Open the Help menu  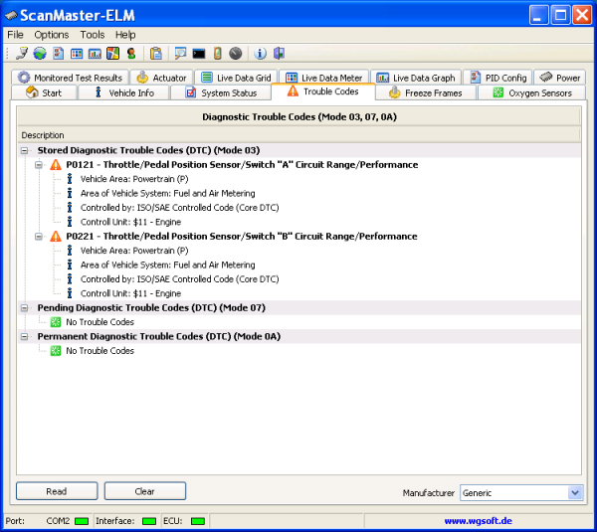click(125, 35)
